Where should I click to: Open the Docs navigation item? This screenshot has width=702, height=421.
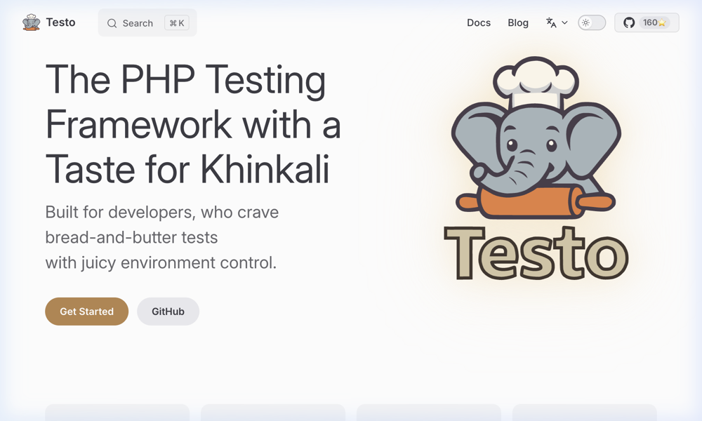479,22
